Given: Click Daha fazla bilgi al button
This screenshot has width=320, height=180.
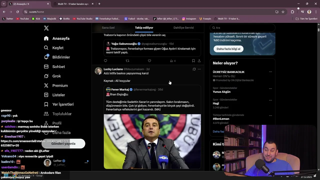Looking at the screenshot, I should (228, 49).
